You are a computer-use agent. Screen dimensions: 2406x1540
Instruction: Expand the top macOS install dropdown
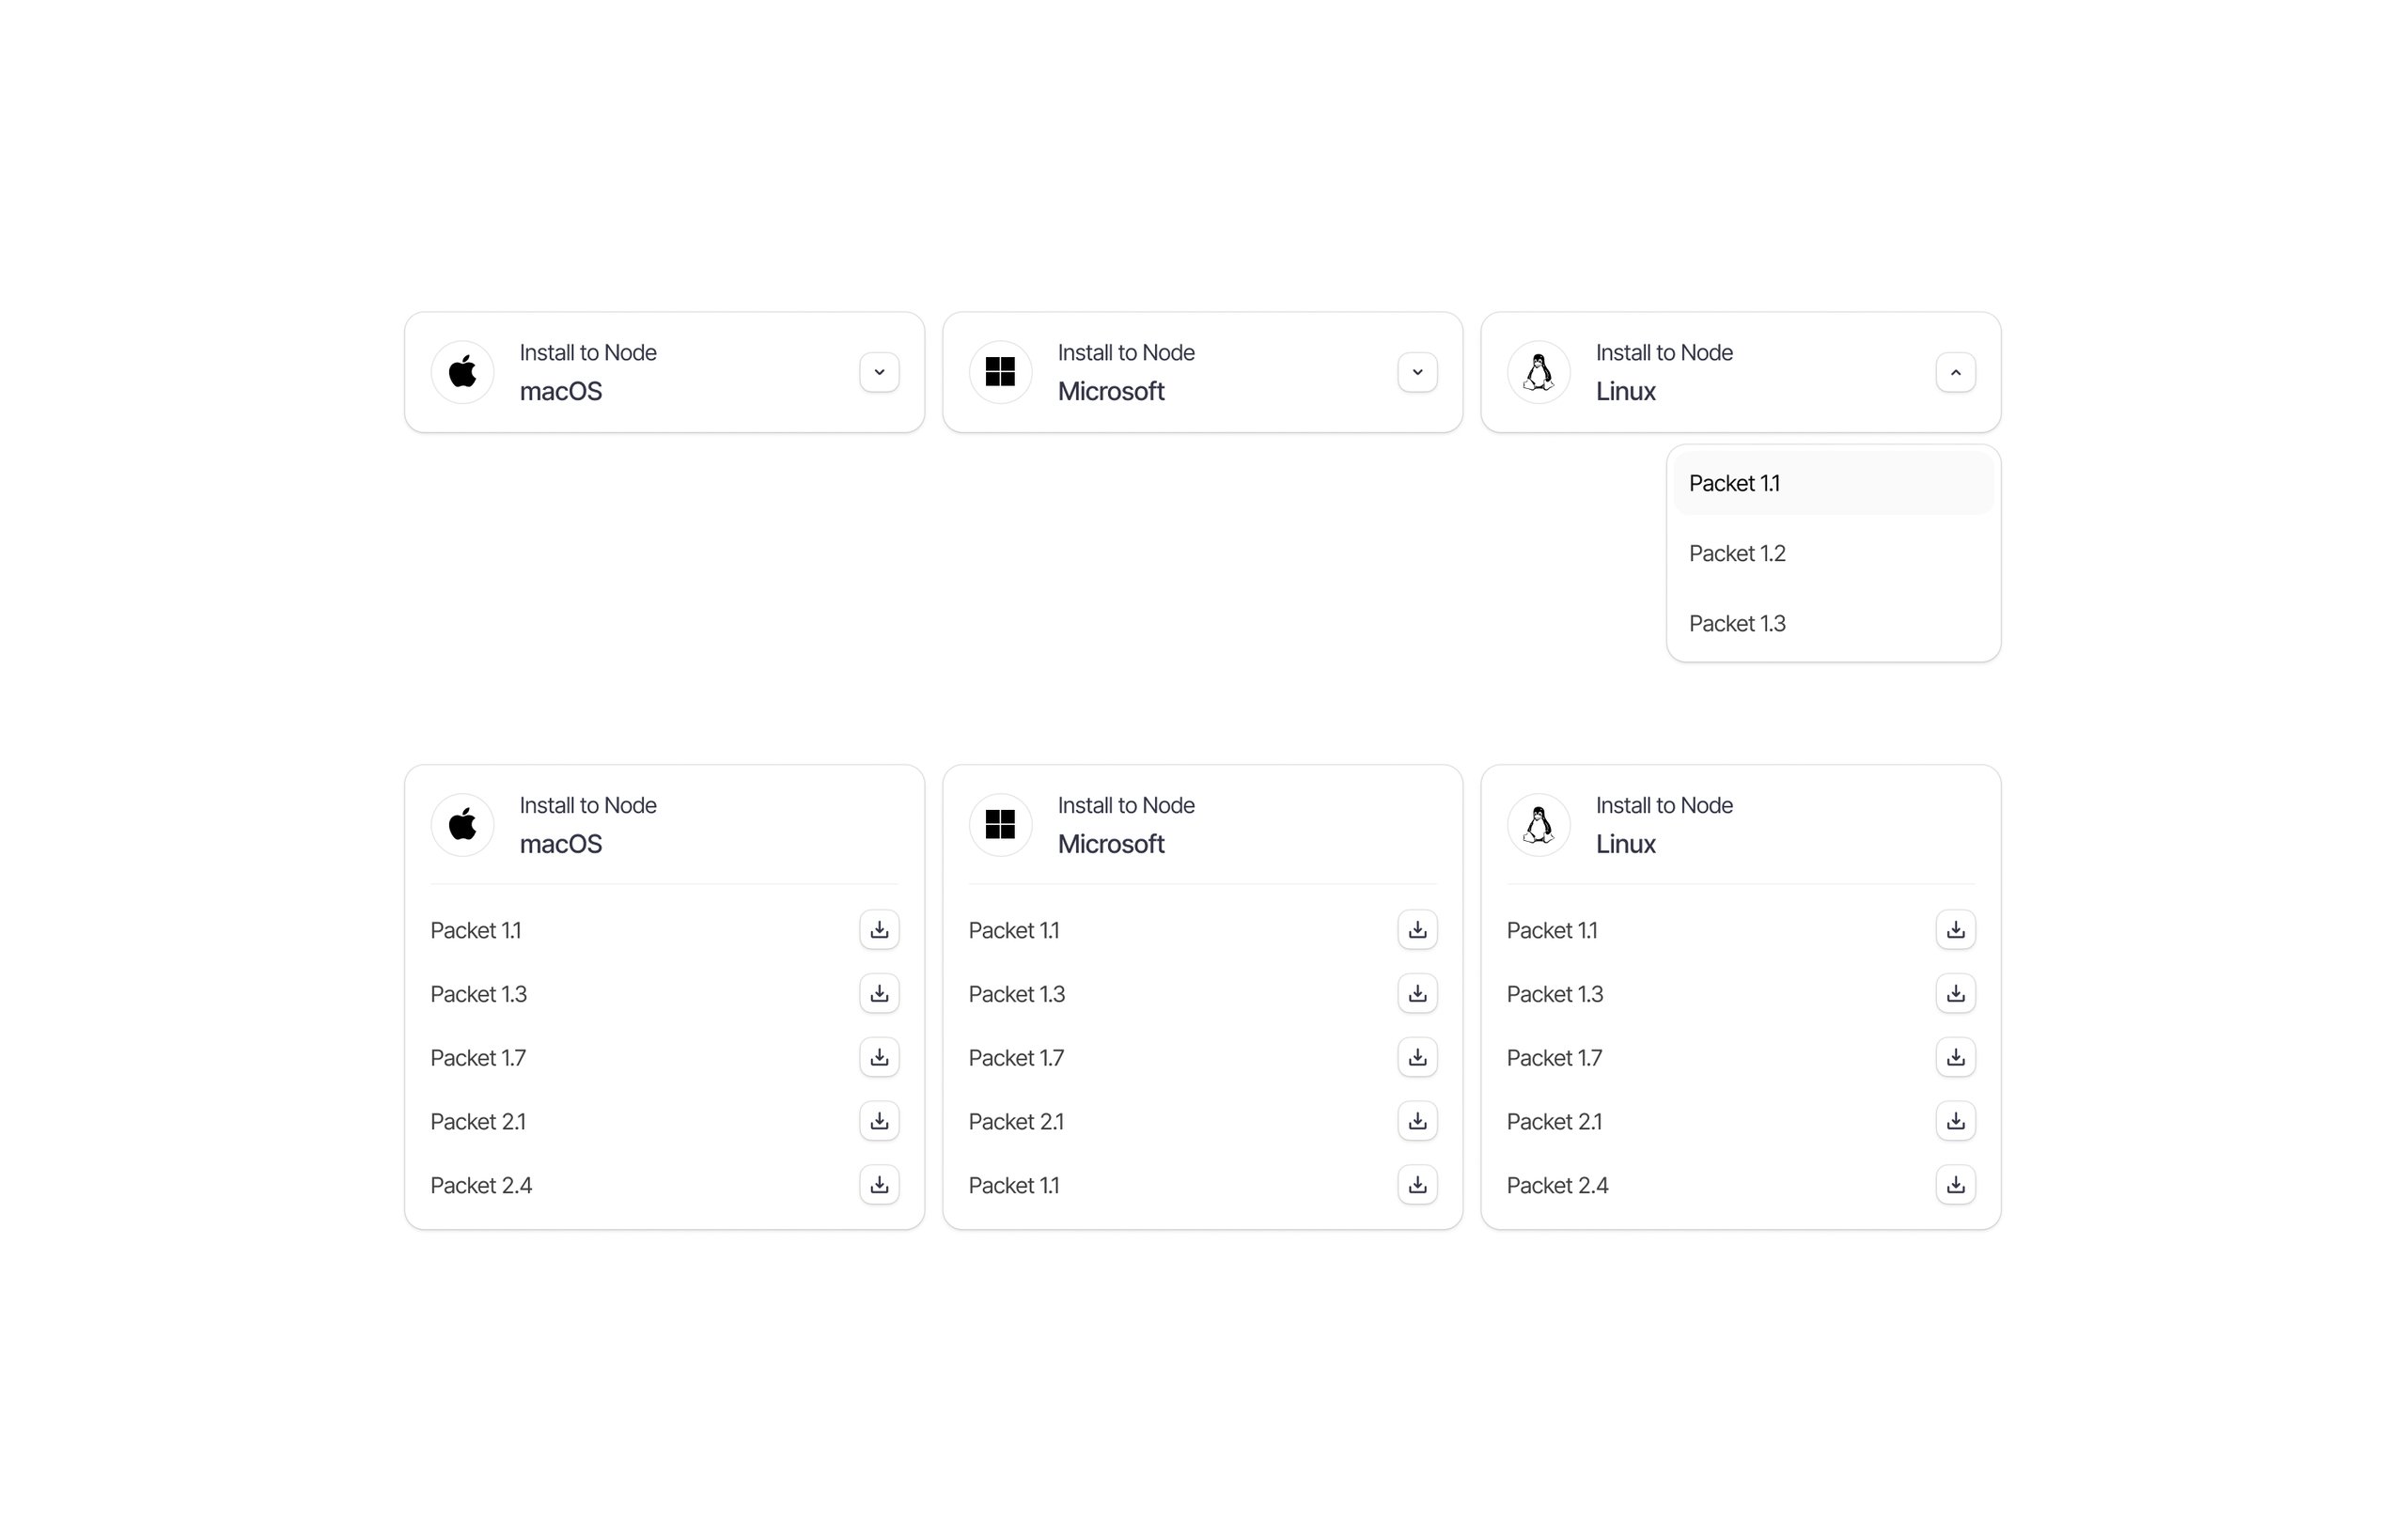(x=879, y=372)
